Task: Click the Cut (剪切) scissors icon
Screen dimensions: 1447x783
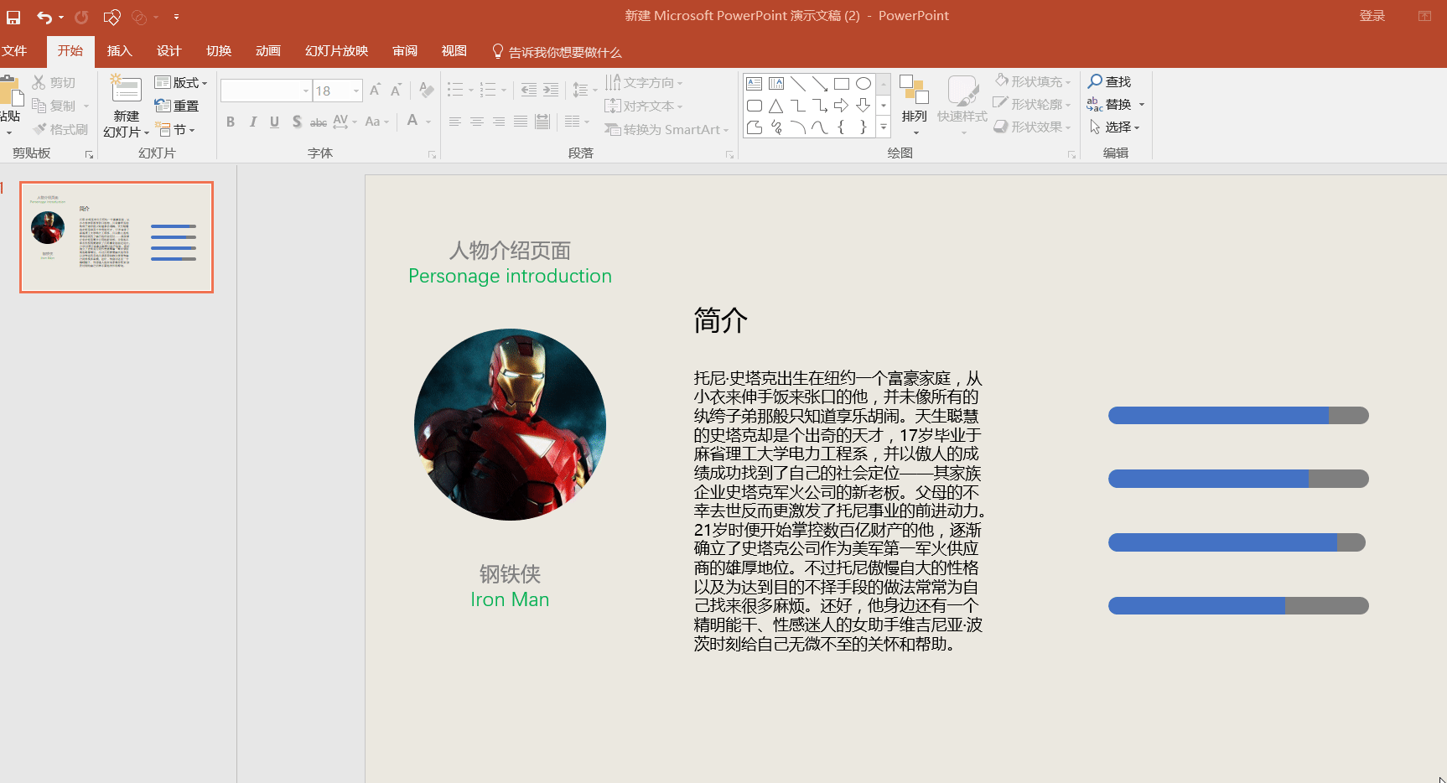Action: pos(39,82)
